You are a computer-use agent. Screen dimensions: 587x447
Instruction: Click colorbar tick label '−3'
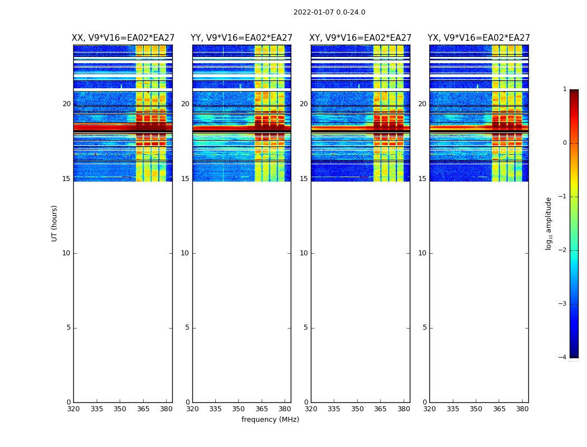(x=562, y=303)
